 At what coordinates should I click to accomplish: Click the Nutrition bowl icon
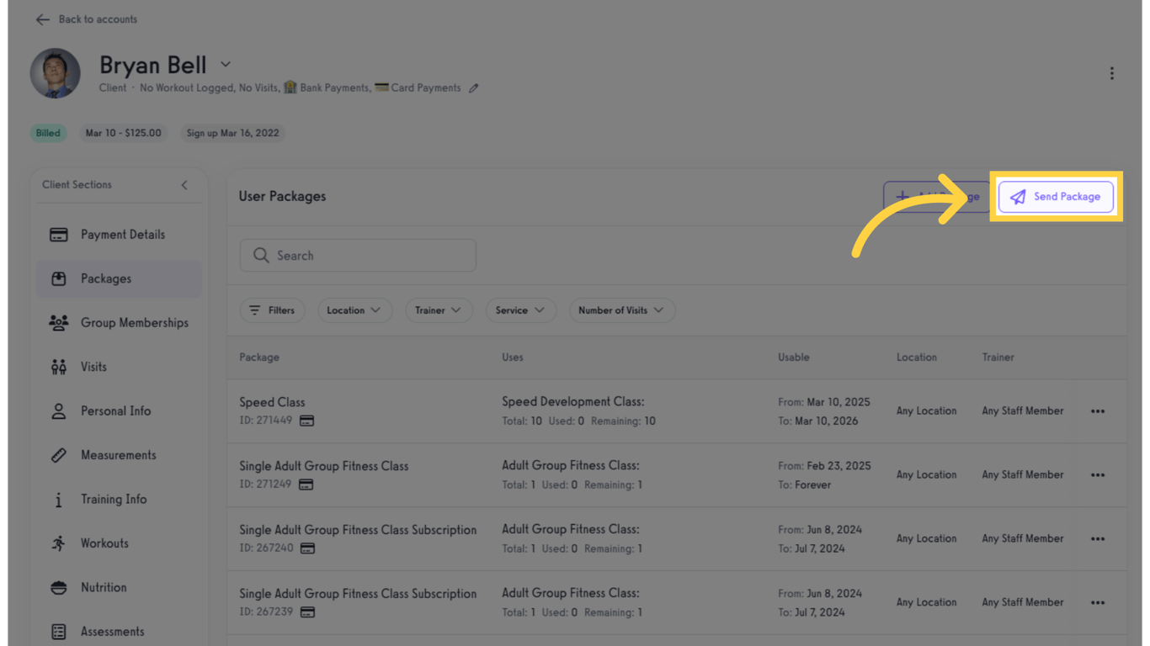pyautogui.click(x=58, y=588)
